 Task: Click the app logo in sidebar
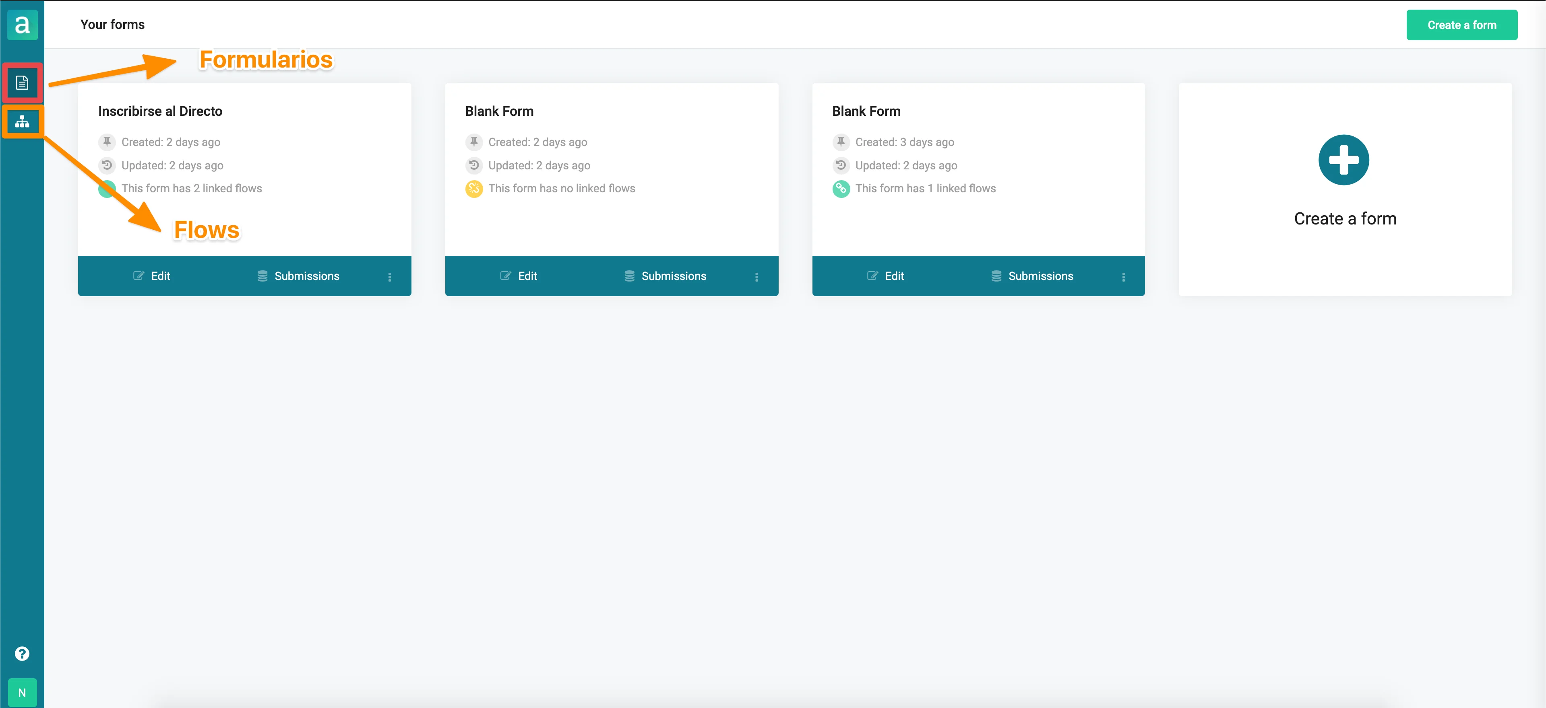pyautogui.click(x=22, y=25)
